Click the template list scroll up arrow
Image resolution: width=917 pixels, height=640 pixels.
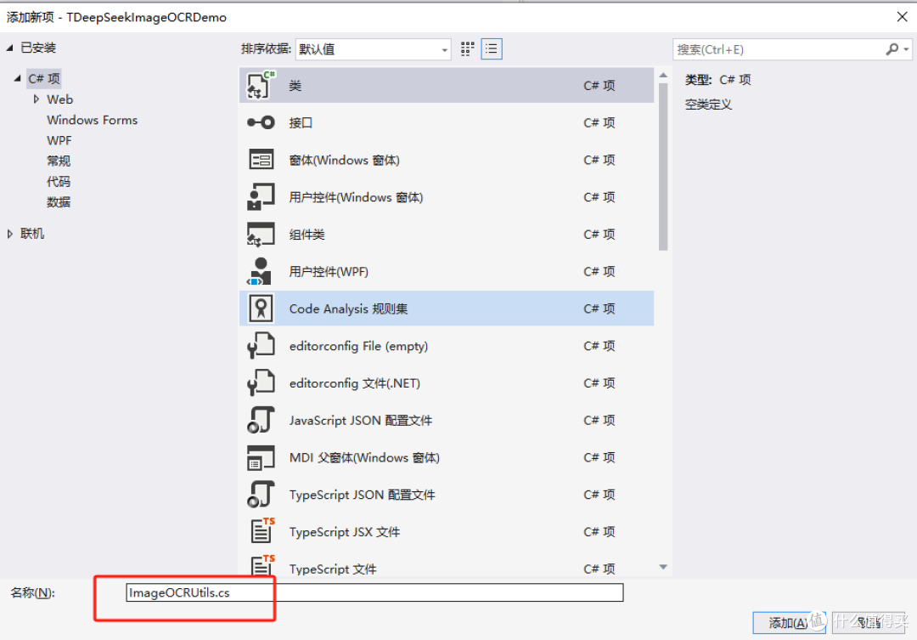[x=663, y=75]
